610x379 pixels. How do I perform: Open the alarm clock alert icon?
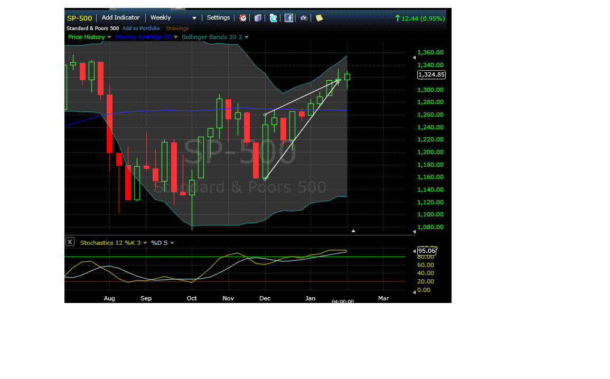pyautogui.click(x=243, y=18)
